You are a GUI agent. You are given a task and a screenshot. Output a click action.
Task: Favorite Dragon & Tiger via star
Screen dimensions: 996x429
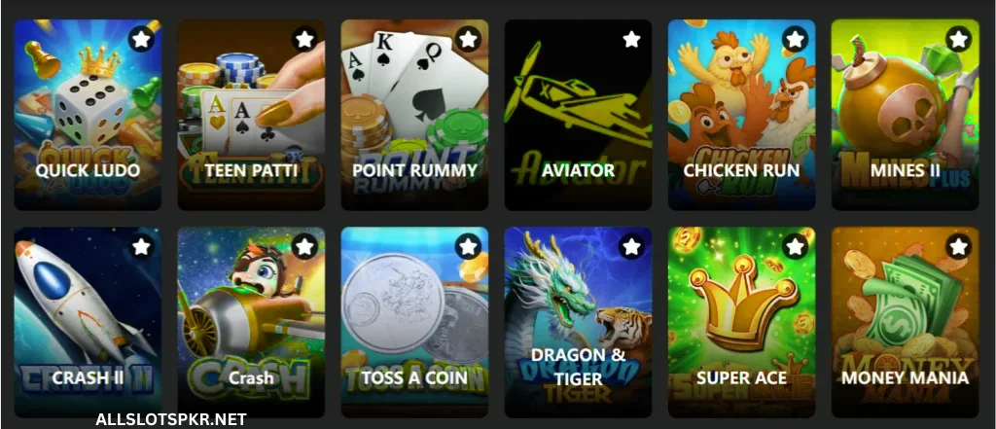point(631,246)
